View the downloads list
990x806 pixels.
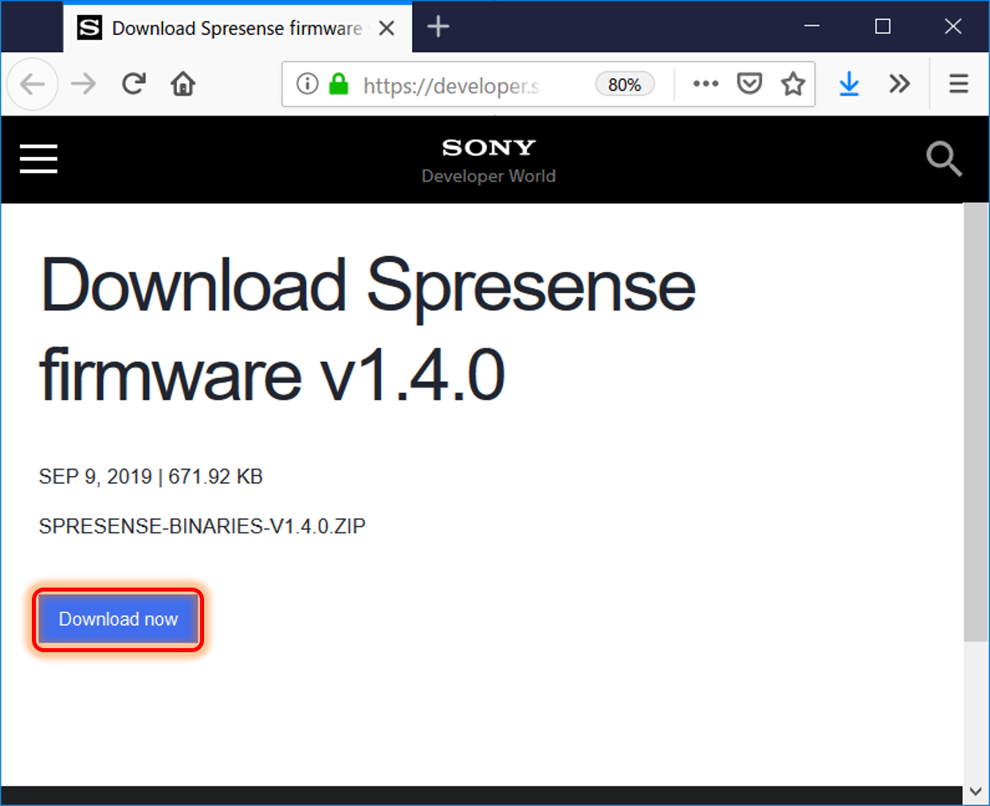coord(849,84)
